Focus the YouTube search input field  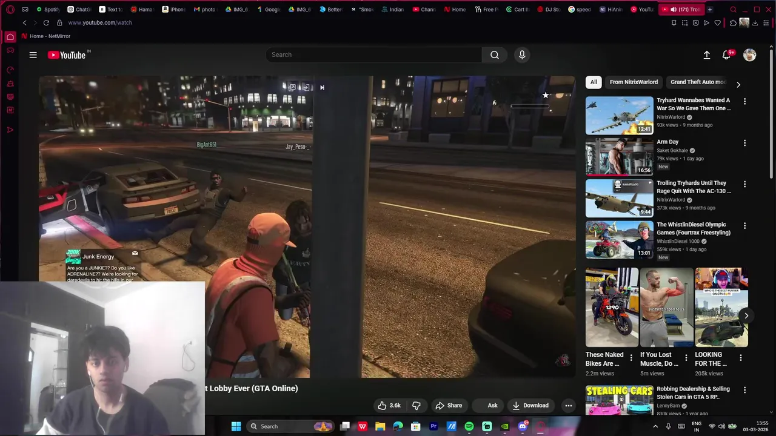coord(374,54)
